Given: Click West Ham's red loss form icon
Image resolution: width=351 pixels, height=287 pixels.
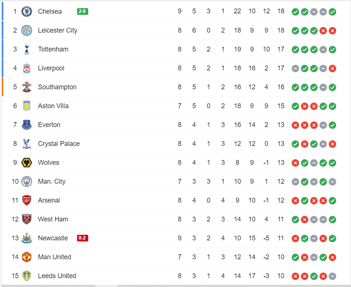Looking at the screenshot, I should [x=305, y=219].
